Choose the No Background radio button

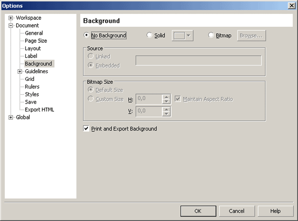click(87, 35)
